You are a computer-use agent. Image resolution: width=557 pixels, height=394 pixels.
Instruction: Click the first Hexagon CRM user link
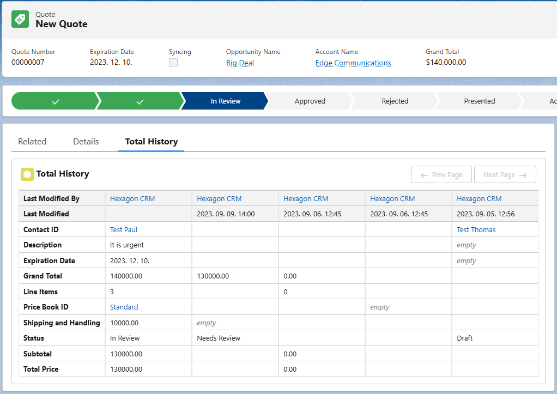point(132,199)
